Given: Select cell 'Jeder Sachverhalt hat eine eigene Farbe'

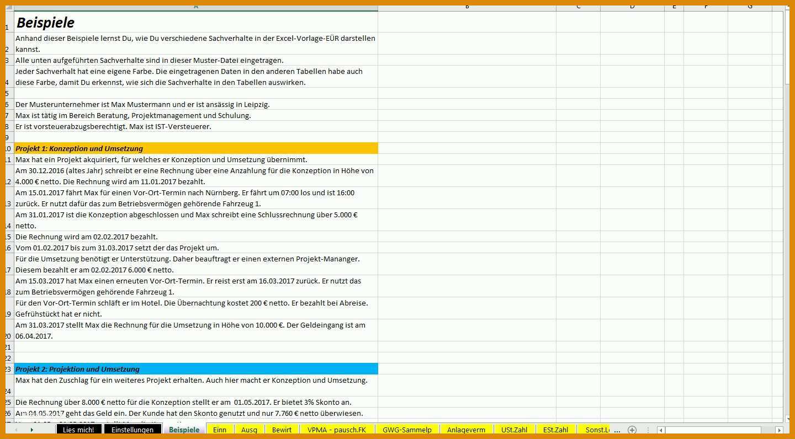Looking at the screenshot, I should click(x=196, y=77).
